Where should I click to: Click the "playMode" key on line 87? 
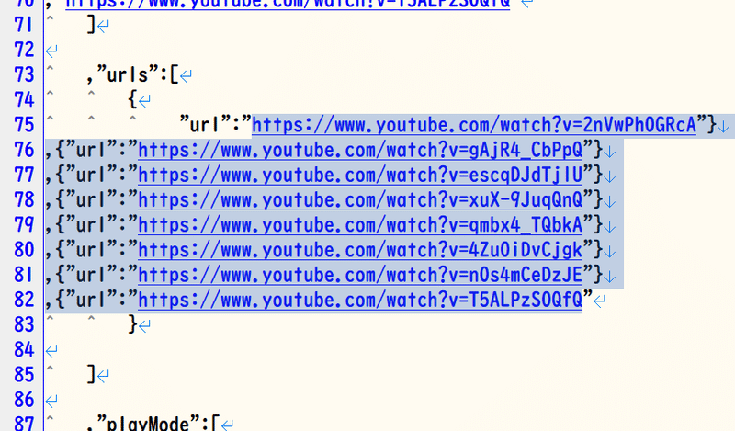tap(149, 424)
